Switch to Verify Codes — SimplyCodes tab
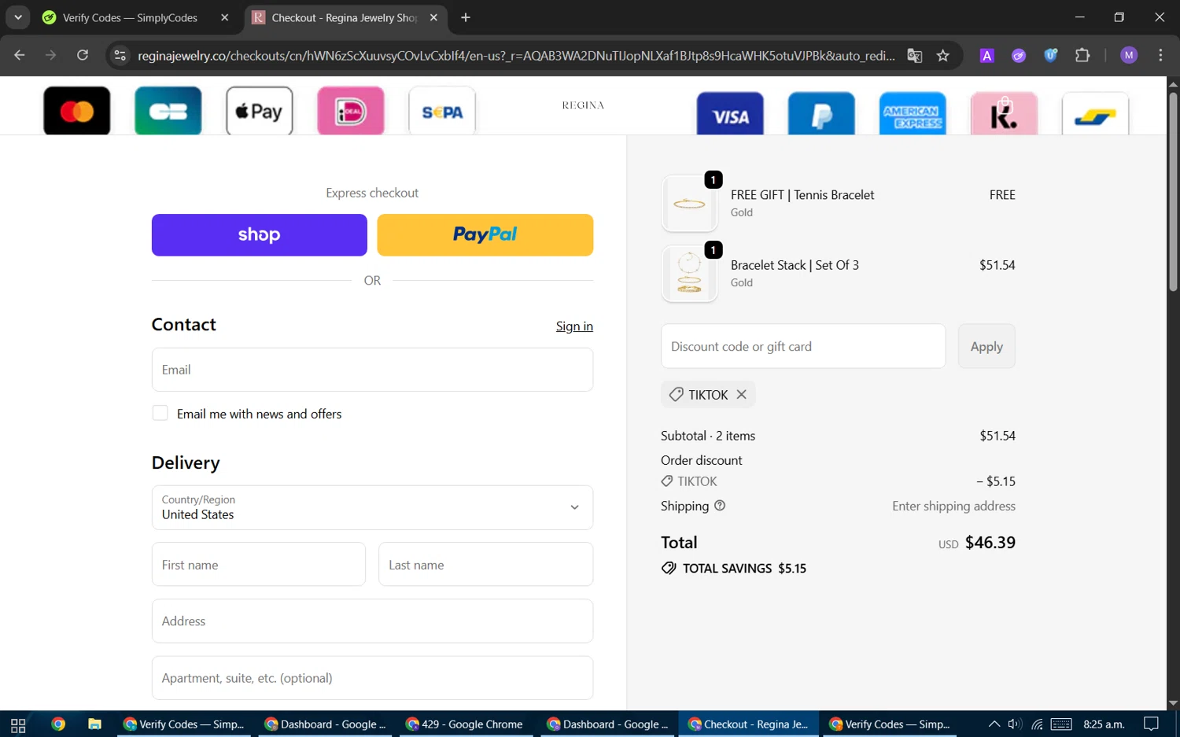The height and width of the screenshot is (737, 1180). [x=130, y=17]
